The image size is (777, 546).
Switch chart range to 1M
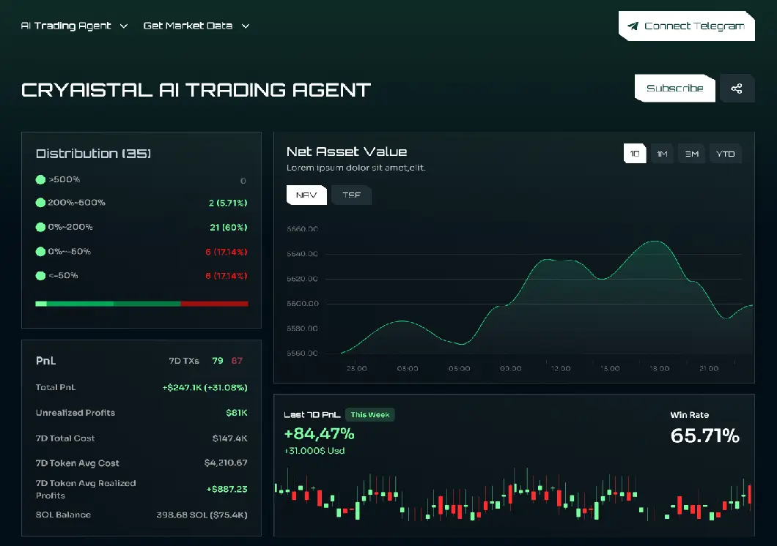(662, 154)
